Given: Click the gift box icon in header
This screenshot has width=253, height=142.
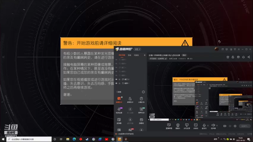Looking at the screenshot, I should coord(228,57).
